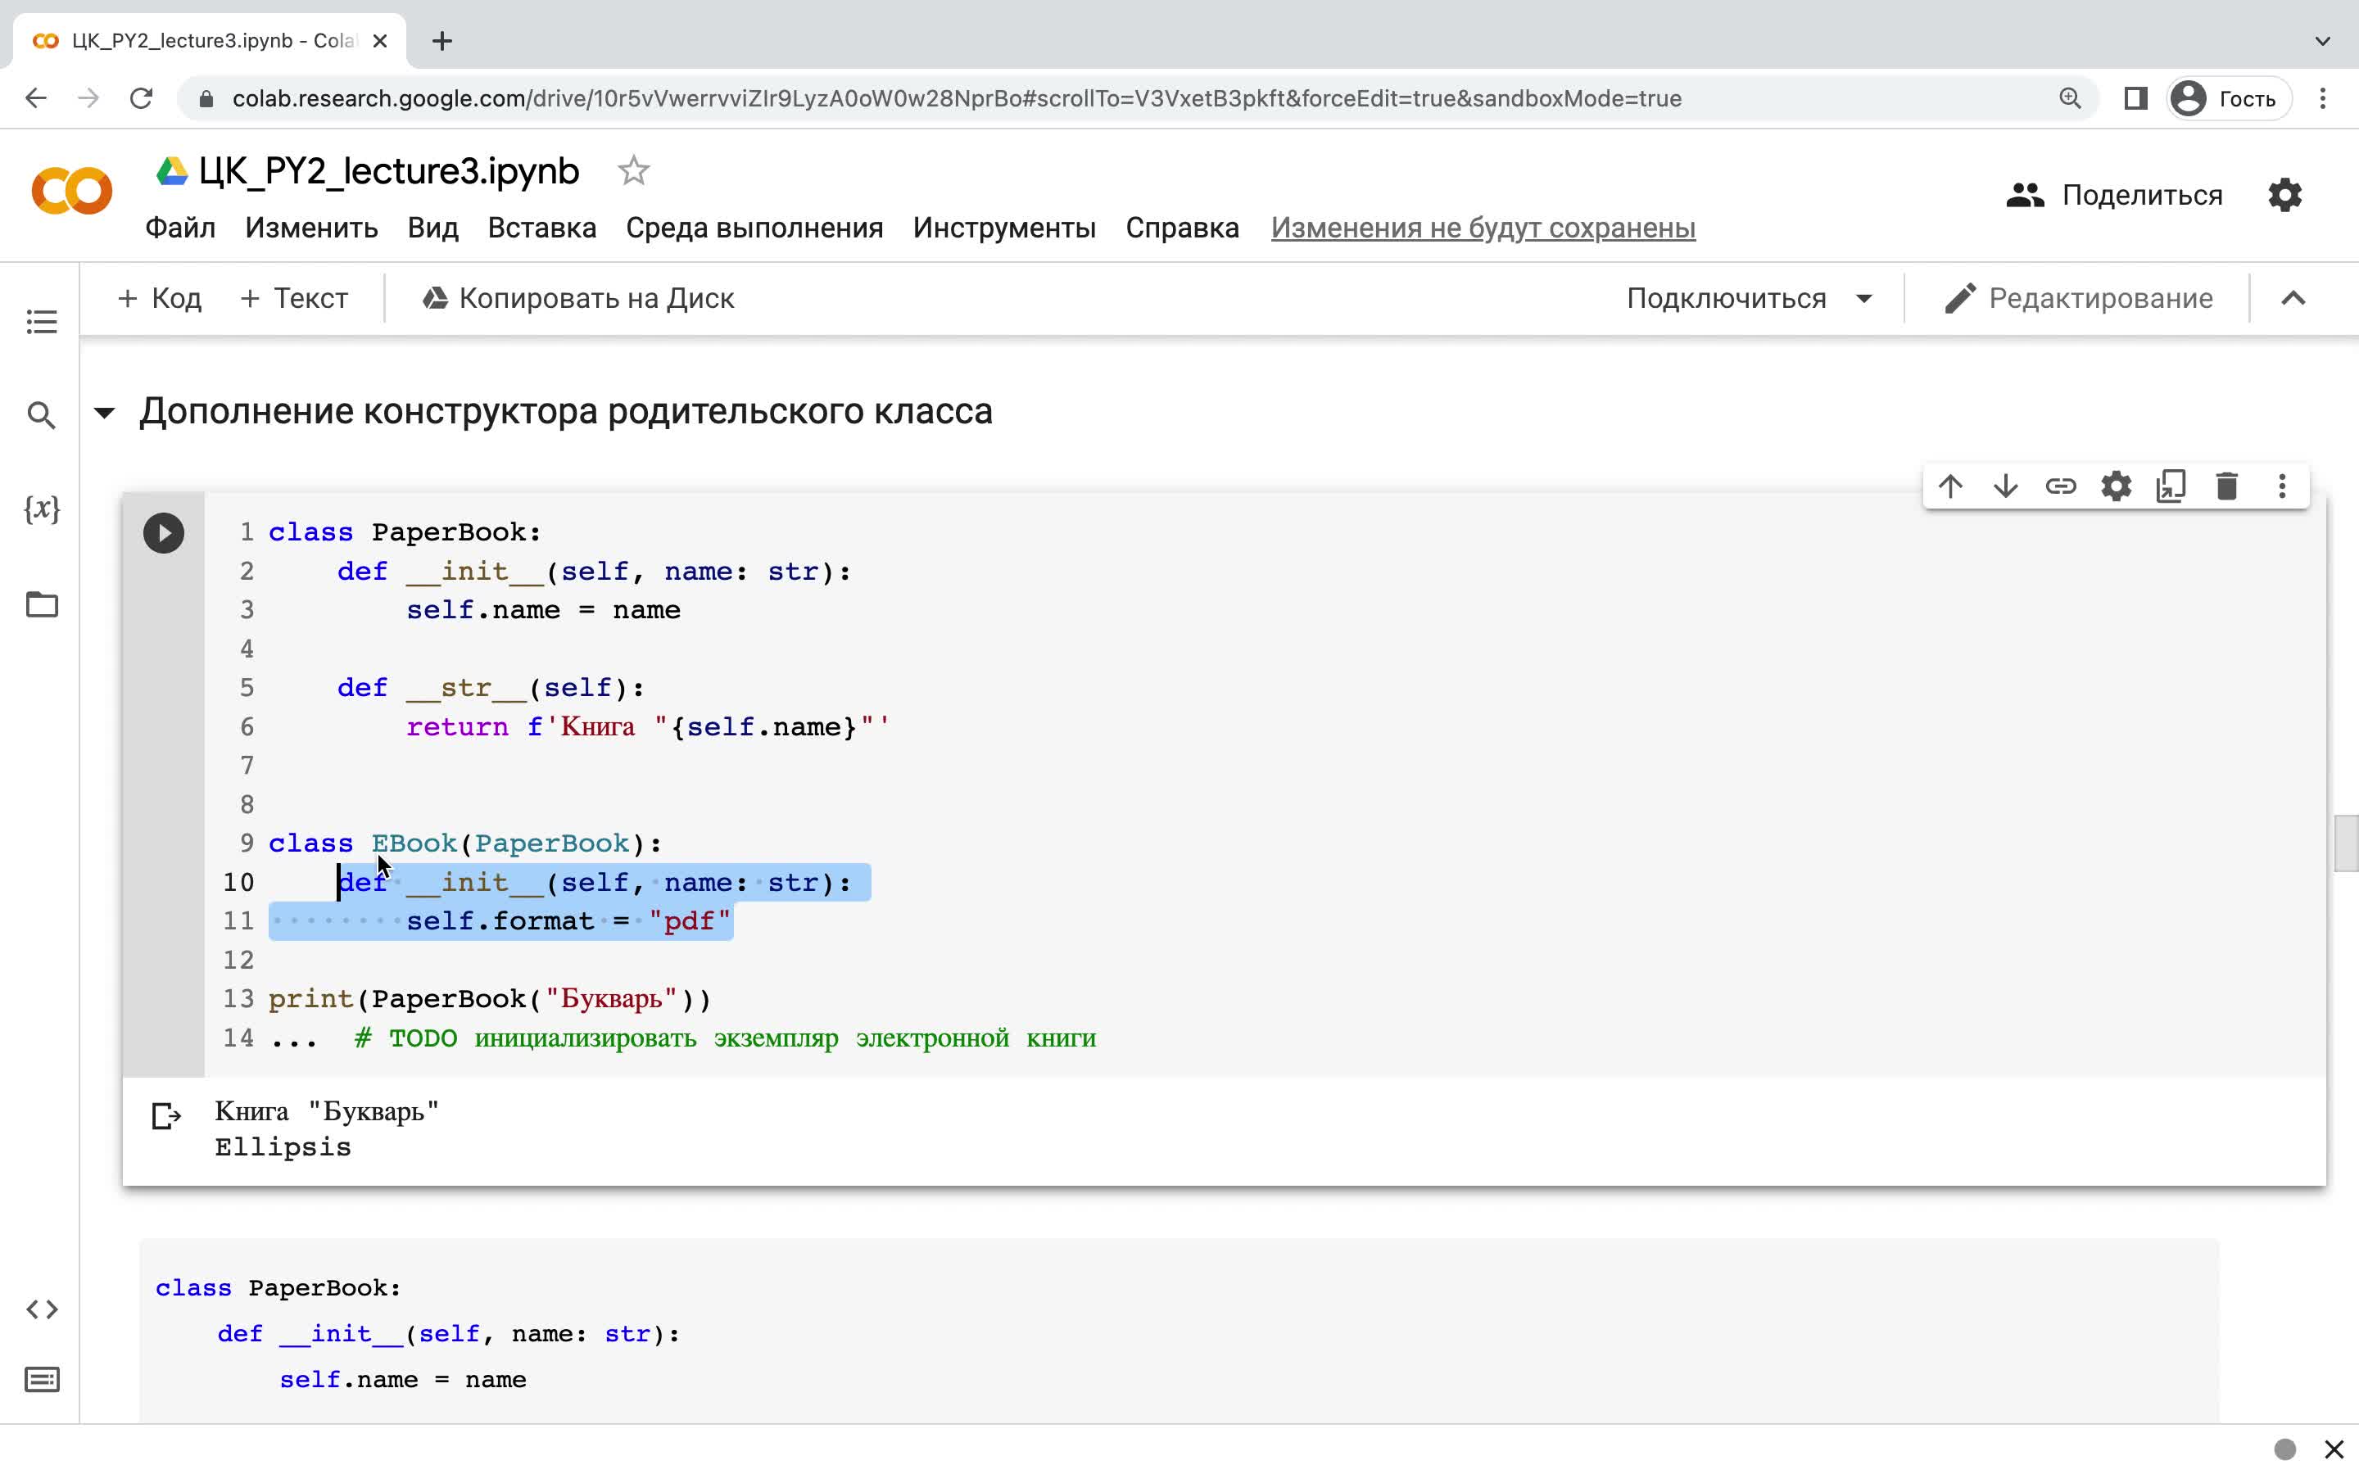Viewport: 2359px width, 1474px height.
Task: Click output text Книга "Букварь"
Action: tap(327, 1111)
